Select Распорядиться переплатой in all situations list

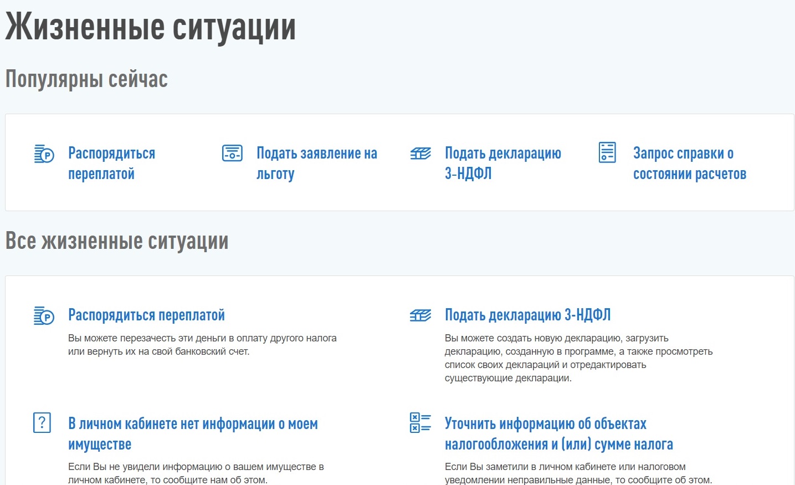click(x=146, y=315)
